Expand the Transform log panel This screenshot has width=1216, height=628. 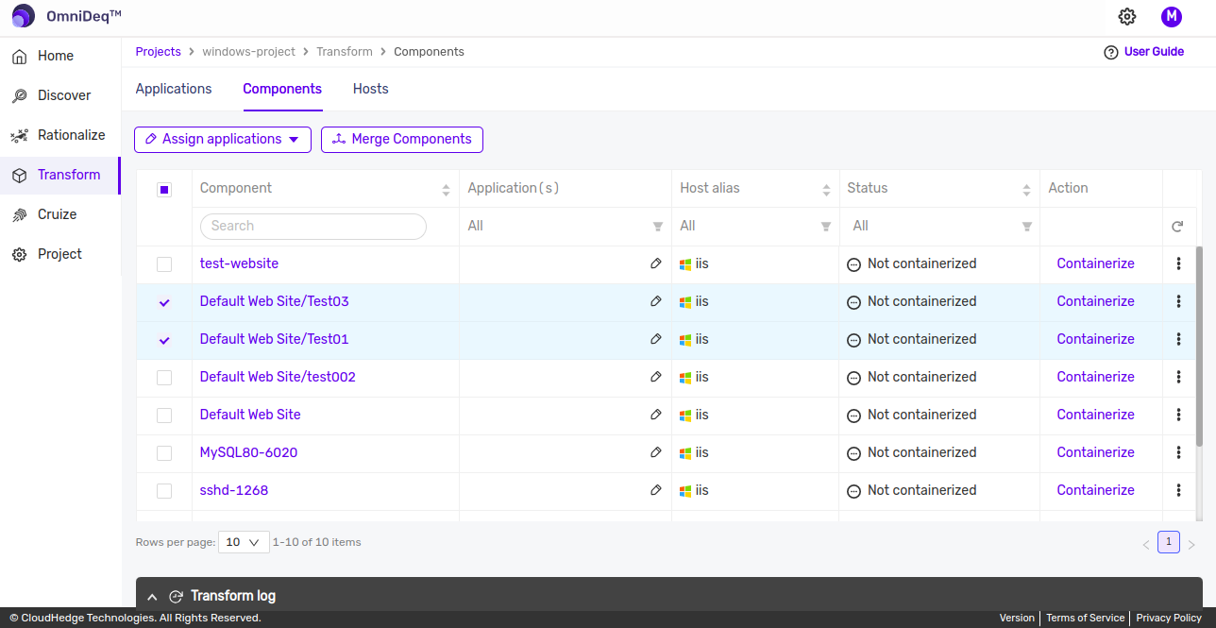152,596
